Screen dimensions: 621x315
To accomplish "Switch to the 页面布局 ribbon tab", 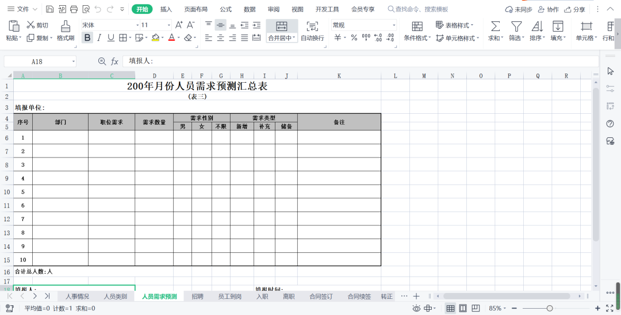I will tap(195, 9).
